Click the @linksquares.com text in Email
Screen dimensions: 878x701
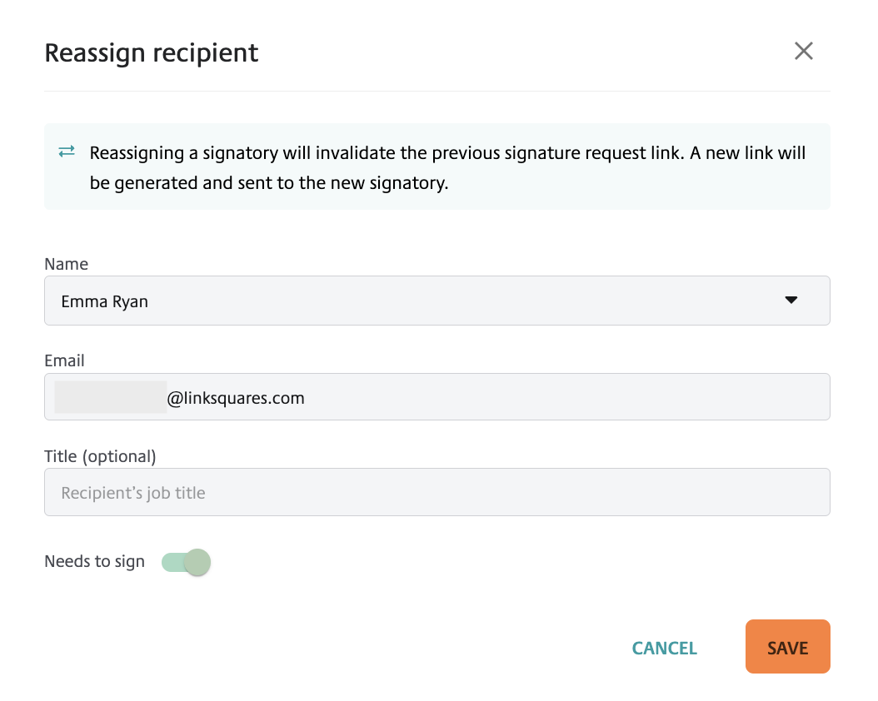coord(236,398)
